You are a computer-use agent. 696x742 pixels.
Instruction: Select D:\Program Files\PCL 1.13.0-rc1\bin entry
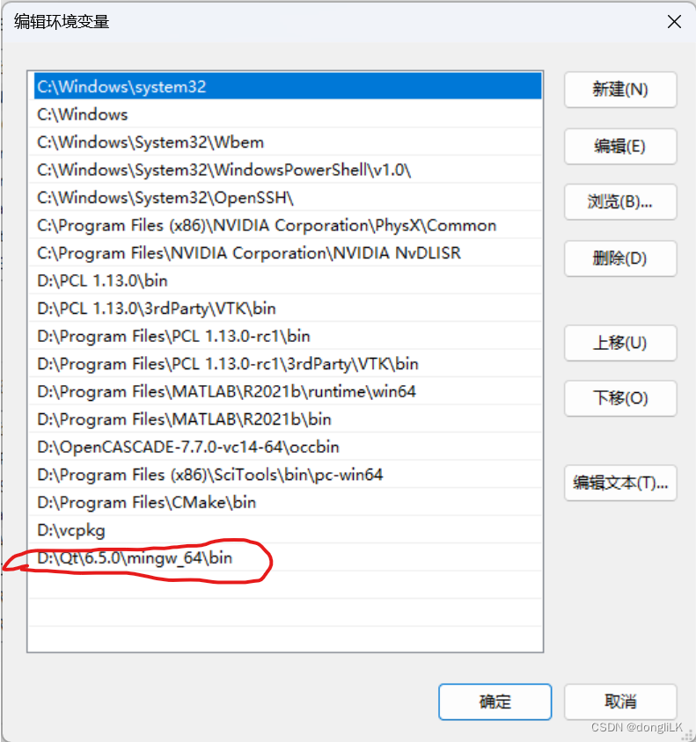tap(285, 336)
